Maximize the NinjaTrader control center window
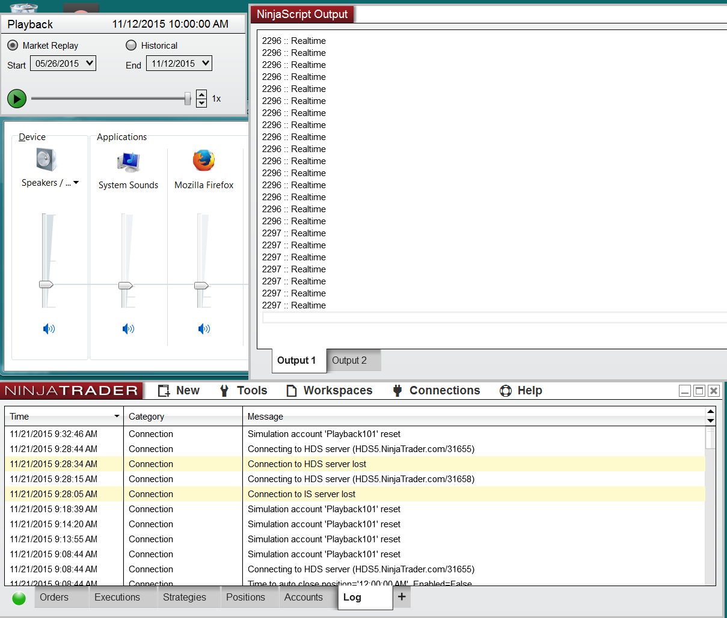 pos(699,391)
